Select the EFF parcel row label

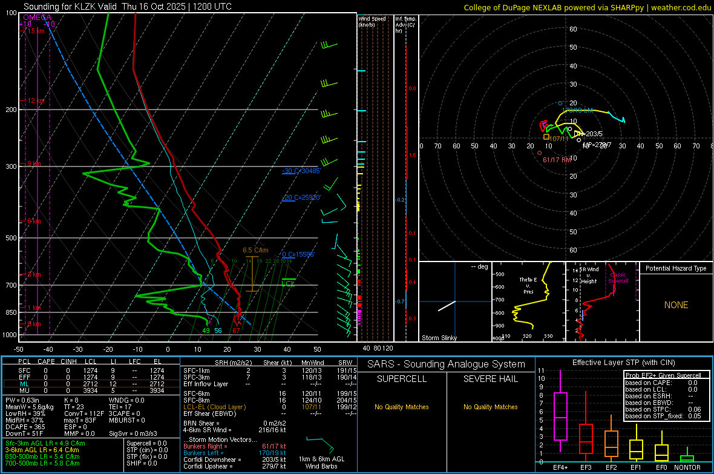pyautogui.click(x=24, y=377)
